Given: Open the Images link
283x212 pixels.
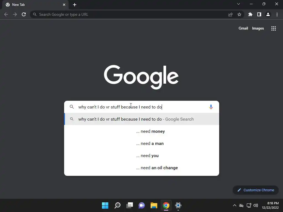Looking at the screenshot, I should (258, 28).
